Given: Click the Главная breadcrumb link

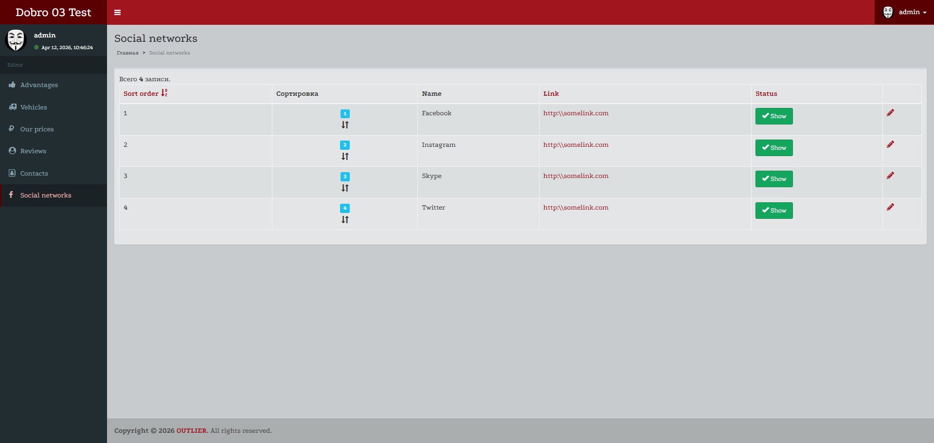Looking at the screenshot, I should pos(127,53).
